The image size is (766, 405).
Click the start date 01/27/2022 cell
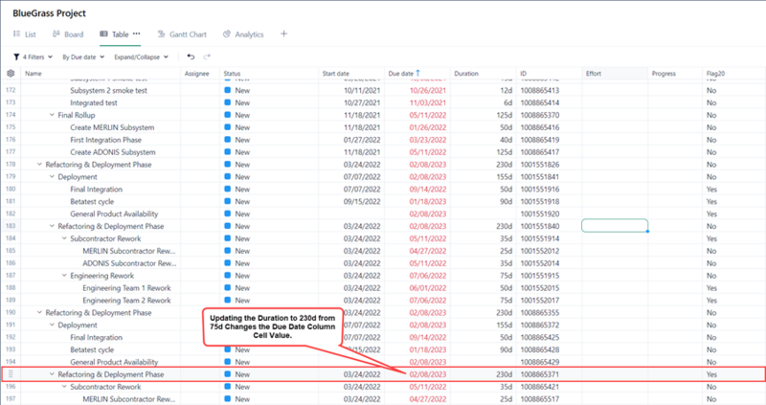coord(362,140)
